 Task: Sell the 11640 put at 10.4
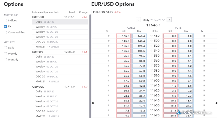(x=170, y=101)
